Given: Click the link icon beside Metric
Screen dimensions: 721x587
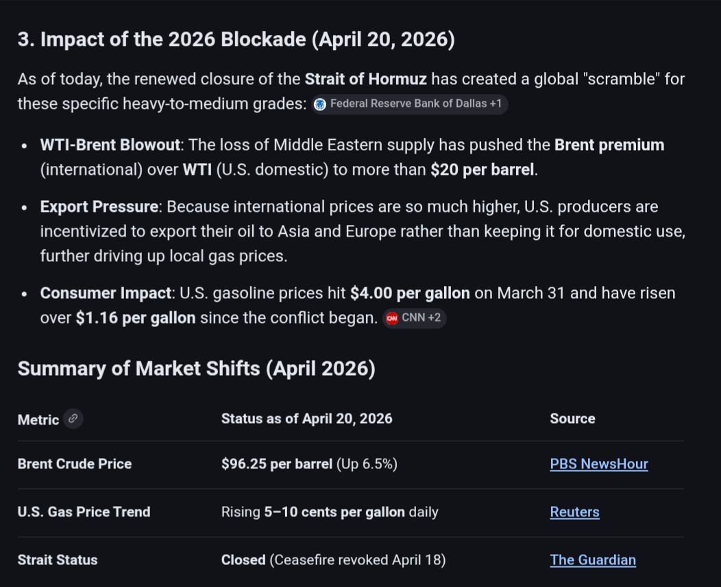Looking at the screenshot, I should click(x=73, y=418).
